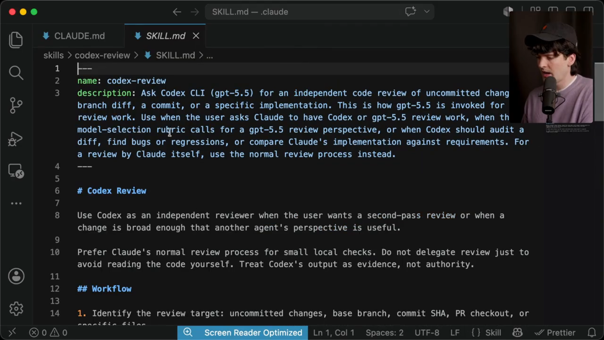604x340 pixels.
Task: Open the Search view in activity bar
Action: (16, 72)
